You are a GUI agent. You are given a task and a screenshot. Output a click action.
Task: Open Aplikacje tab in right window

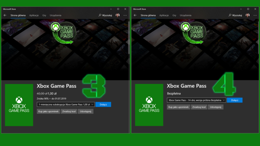(x=164, y=15)
